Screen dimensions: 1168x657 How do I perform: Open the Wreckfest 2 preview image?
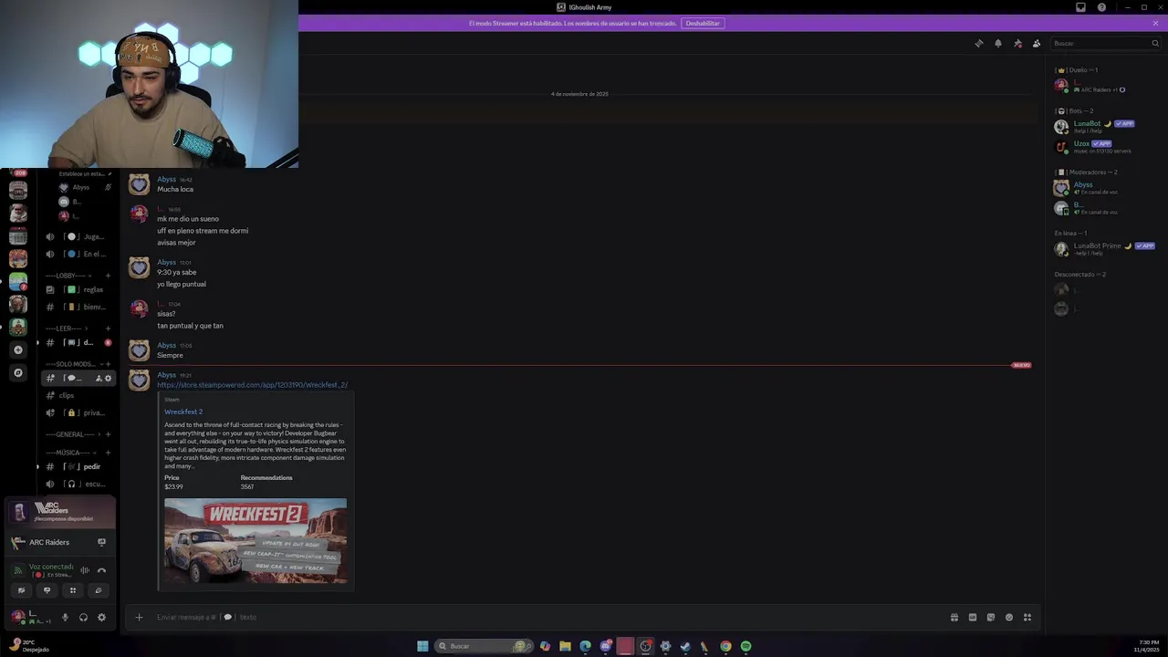point(255,541)
